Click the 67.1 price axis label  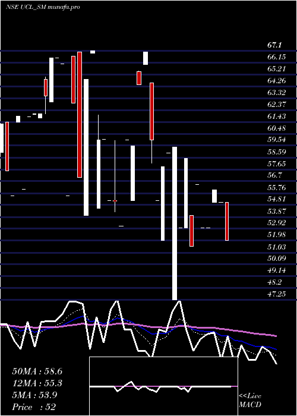pyautogui.click(x=274, y=45)
